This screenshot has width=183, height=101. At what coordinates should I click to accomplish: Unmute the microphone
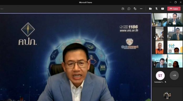tap(156, 9)
